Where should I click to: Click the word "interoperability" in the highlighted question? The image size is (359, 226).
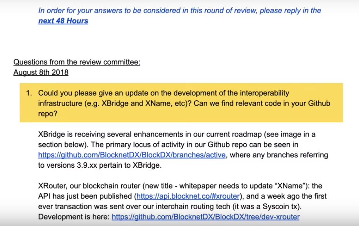(x=264, y=93)
